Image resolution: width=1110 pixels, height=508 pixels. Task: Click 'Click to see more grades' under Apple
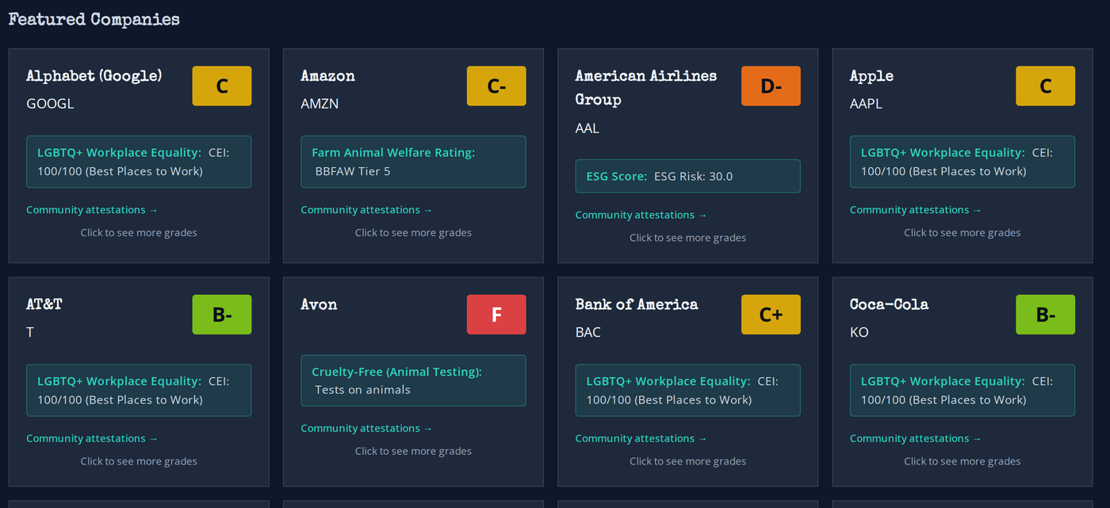click(x=963, y=232)
